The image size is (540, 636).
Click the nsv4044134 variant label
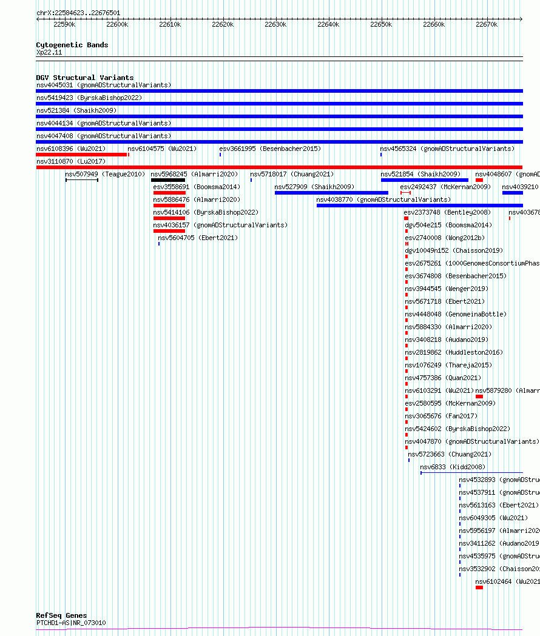click(104, 123)
